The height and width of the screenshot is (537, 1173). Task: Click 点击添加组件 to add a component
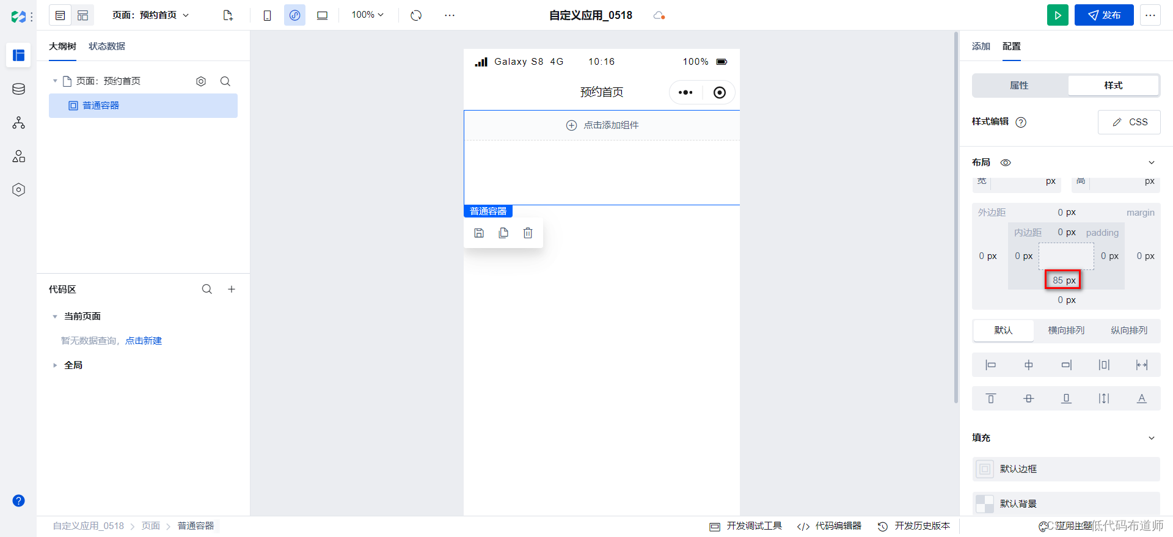[602, 125]
